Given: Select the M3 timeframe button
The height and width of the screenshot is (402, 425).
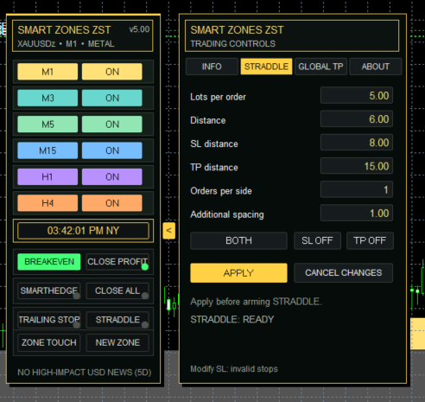Looking at the screenshot, I should 48,98.
